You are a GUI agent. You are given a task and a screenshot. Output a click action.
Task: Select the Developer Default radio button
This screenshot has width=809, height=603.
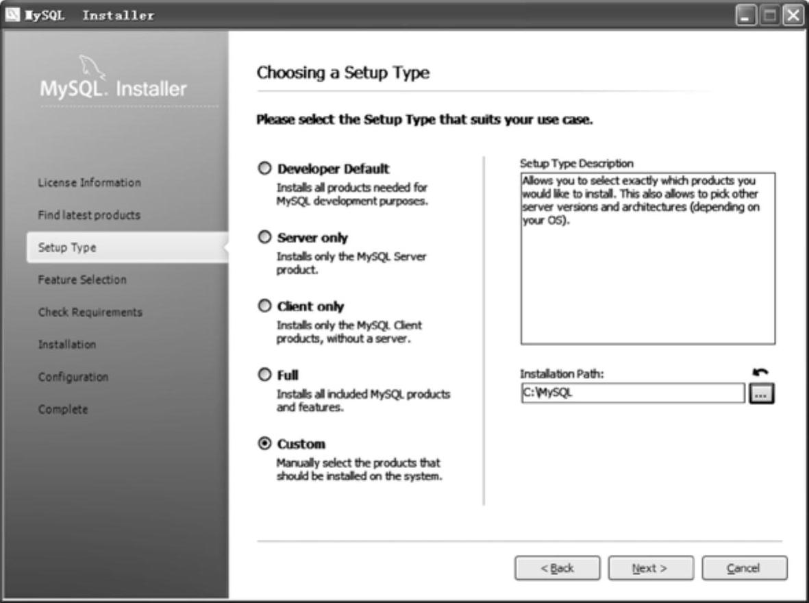[264, 169]
